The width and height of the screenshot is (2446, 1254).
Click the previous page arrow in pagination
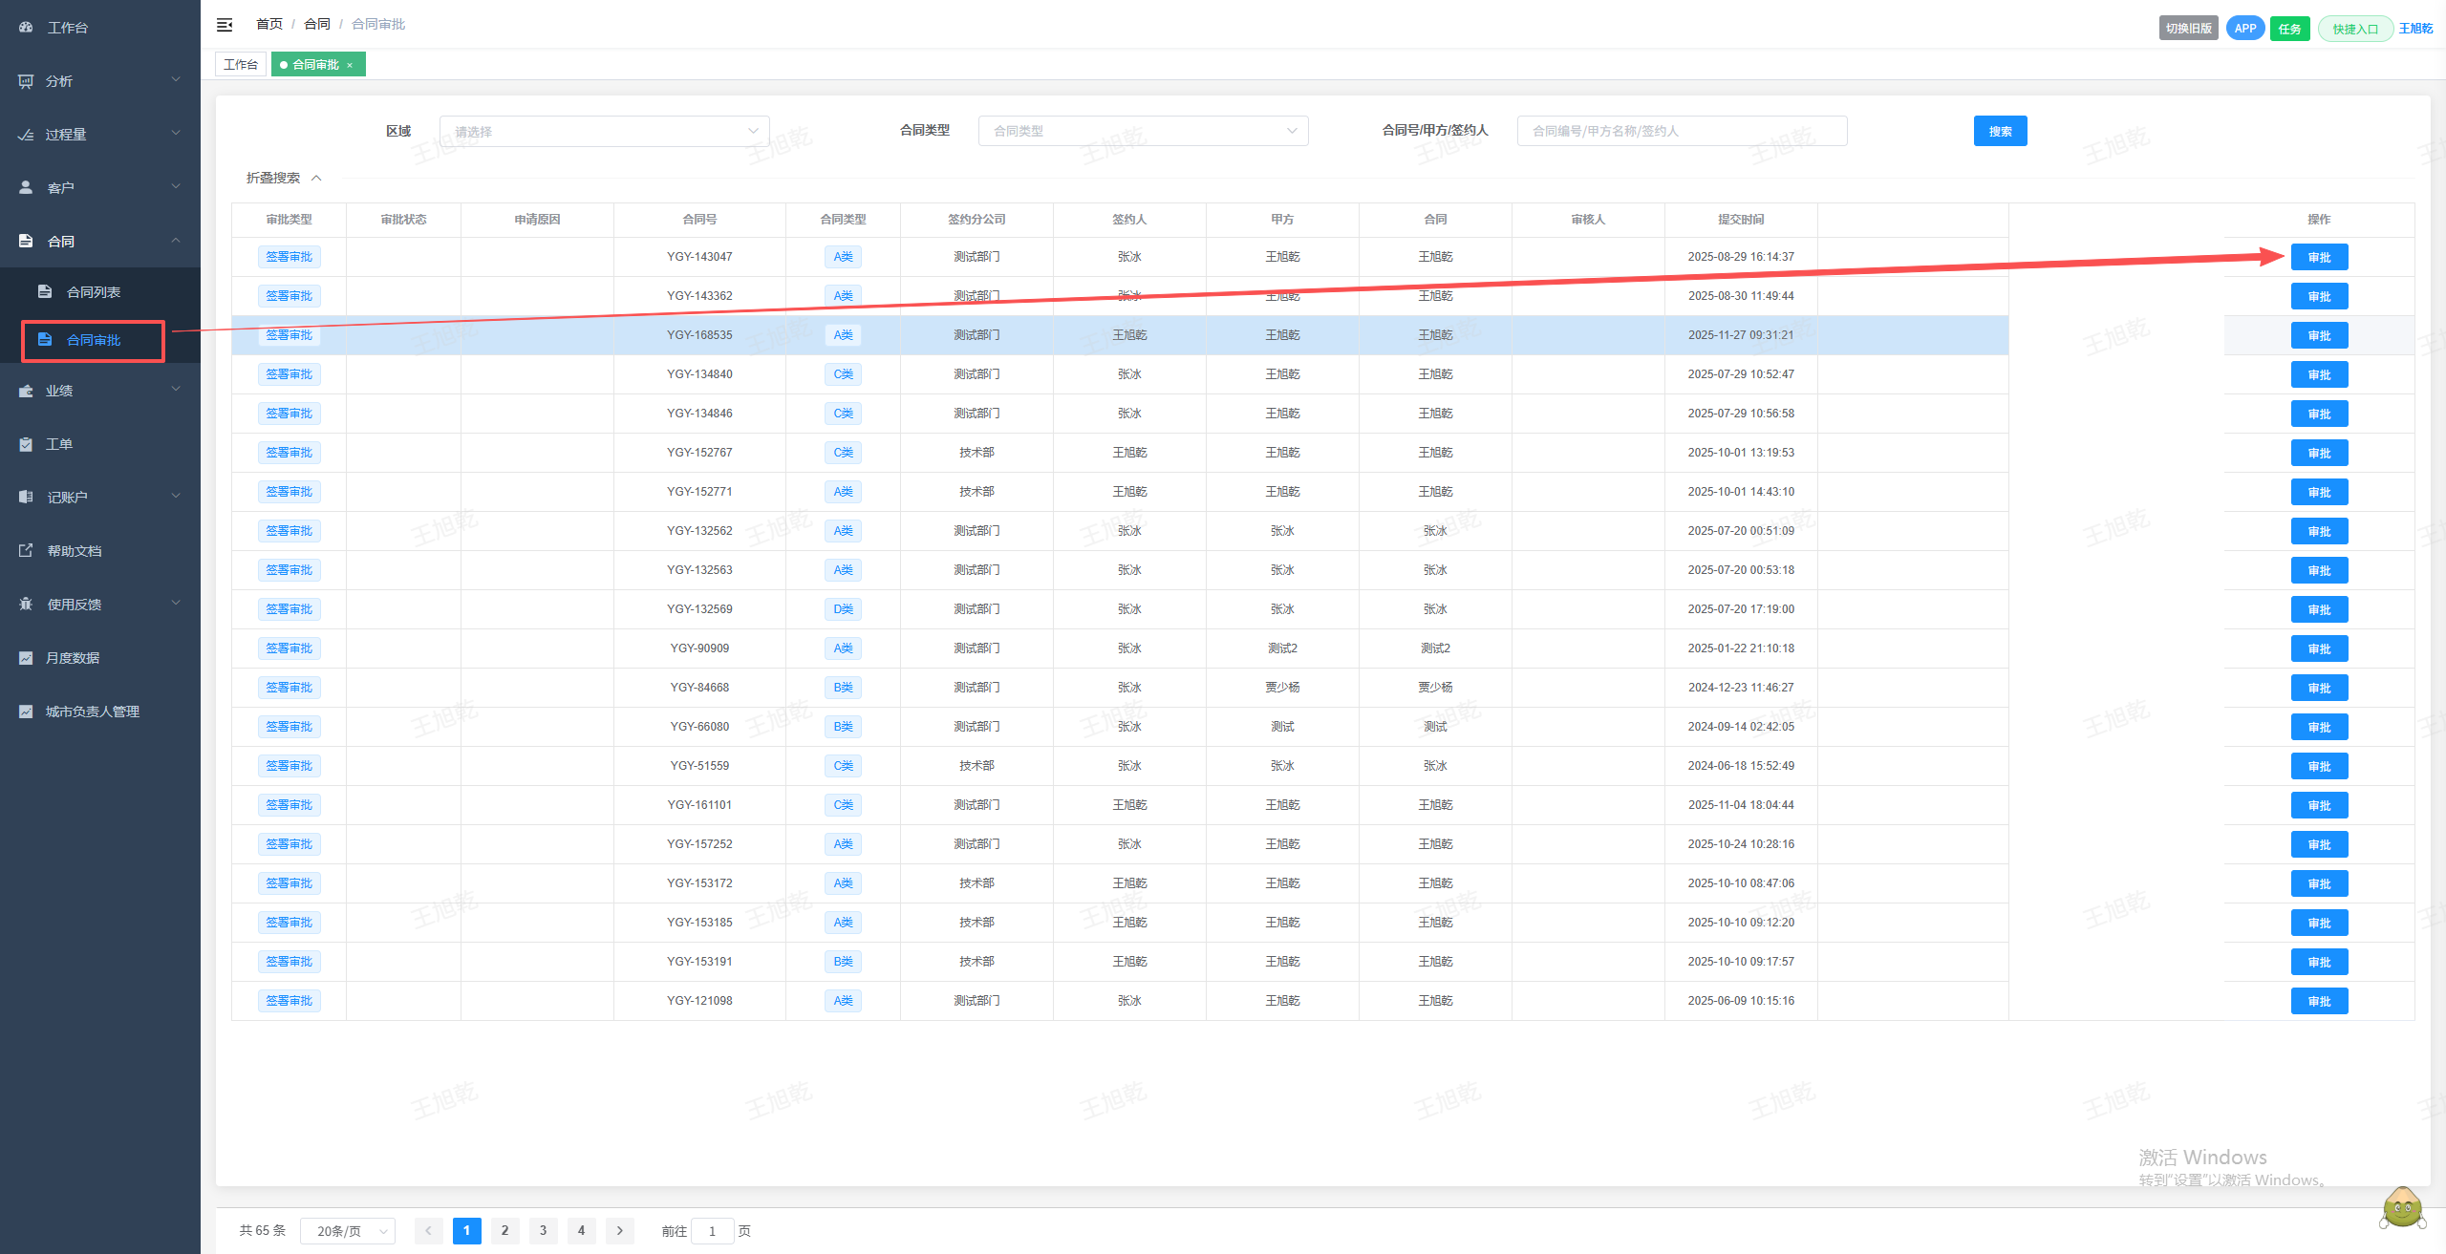tap(429, 1231)
